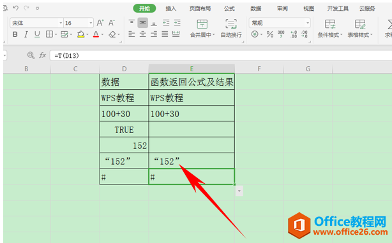Open the borders dropdown arrow
The height and width of the screenshot is (243, 392).
click(56, 34)
